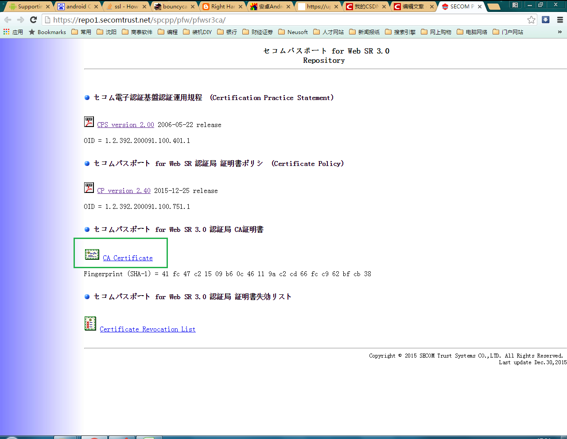Open the 网上购物 bookmarks folder
The height and width of the screenshot is (439, 567).
436,32
